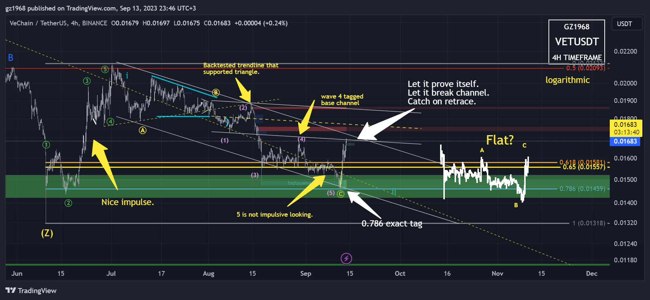Select the '5 is not impulsive looking.' note
650x300 pixels.
[274, 214]
